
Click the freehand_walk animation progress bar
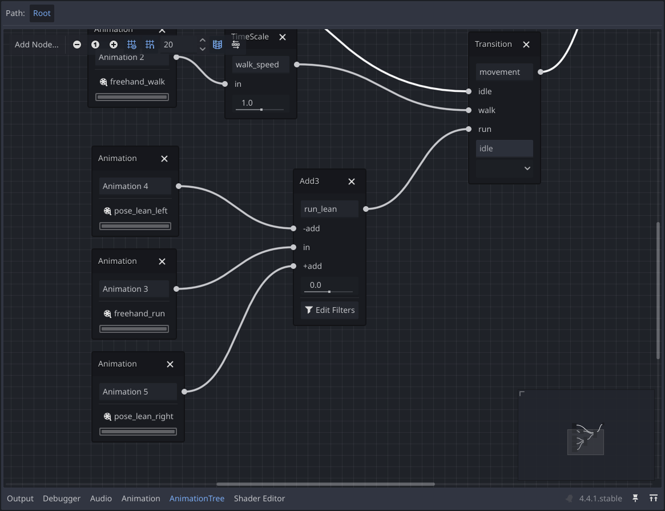pos(132,97)
